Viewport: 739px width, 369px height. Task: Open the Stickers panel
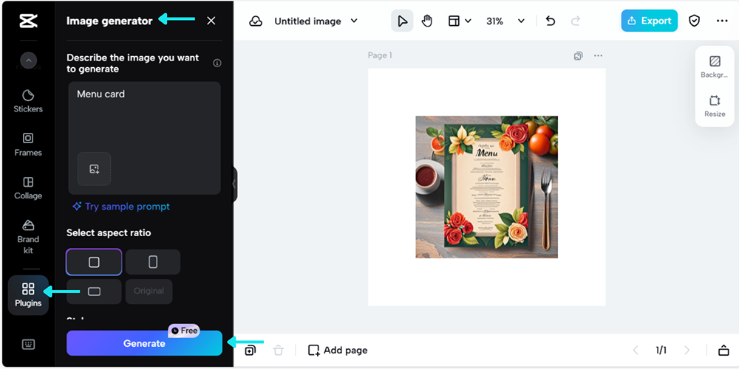pyautogui.click(x=28, y=101)
